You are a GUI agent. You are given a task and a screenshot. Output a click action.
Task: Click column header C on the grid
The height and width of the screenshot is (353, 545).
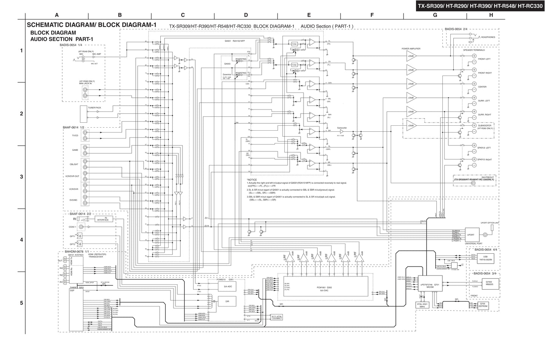[183, 15]
